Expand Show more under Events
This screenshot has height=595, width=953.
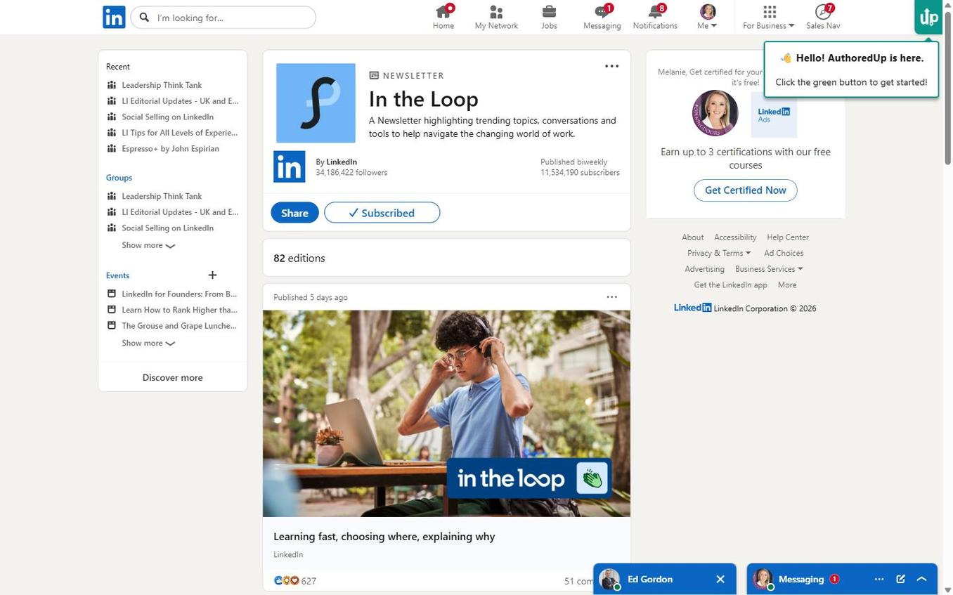148,343
